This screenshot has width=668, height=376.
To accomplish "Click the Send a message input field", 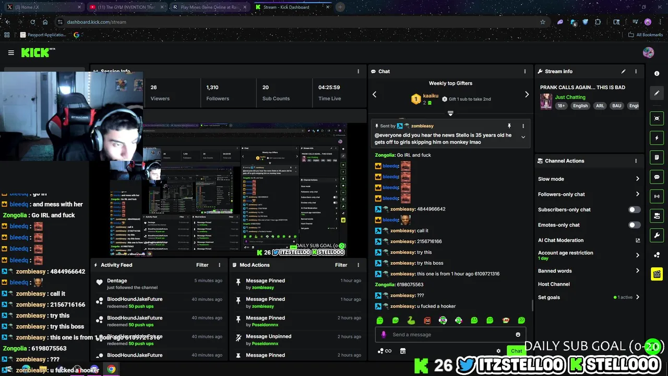I will [450, 335].
